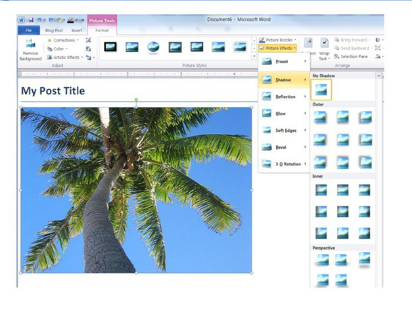Open the Picture Border dropdown

click(278, 40)
